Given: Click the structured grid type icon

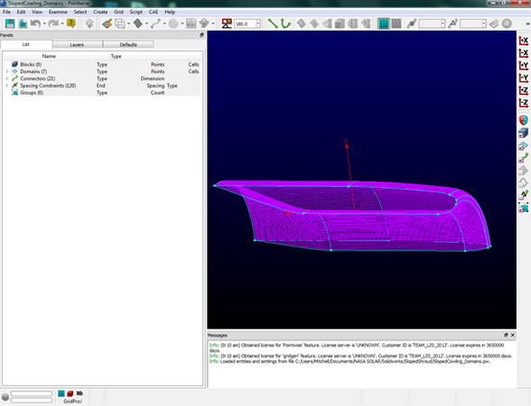Looking at the screenshot, I should tap(383, 23).
